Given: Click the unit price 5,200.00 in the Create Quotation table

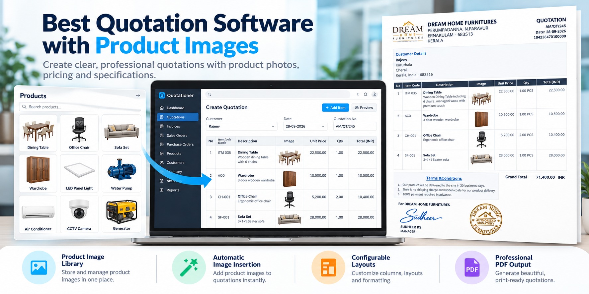Looking at the screenshot, I should pos(319,197).
